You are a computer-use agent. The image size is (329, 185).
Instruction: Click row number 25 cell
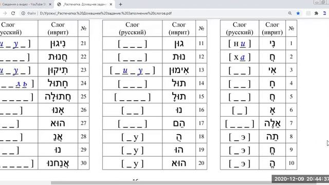[x=83, y=97]
